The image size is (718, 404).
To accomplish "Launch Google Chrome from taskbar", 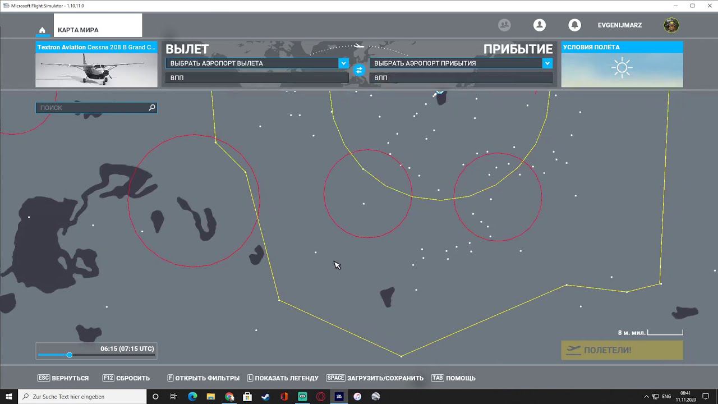I will tap(229, 397).
